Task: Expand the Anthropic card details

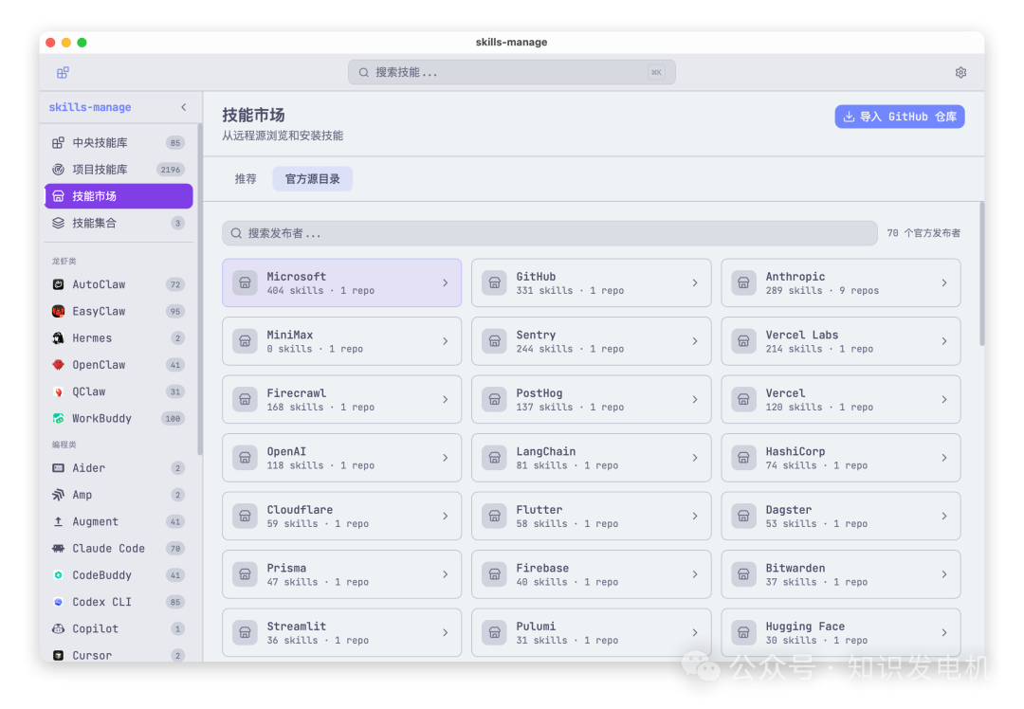Action: (943, 282)
